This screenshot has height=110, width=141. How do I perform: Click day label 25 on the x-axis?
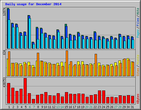point(107,107)
